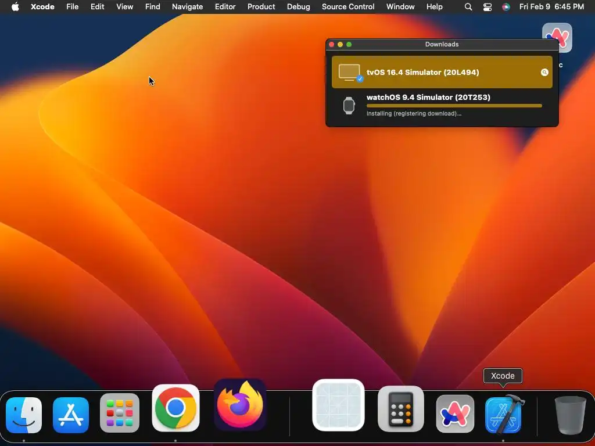Open Launchpad grid icon in Dock
This screenshot has width=595, height=446.
coord(120,413)
